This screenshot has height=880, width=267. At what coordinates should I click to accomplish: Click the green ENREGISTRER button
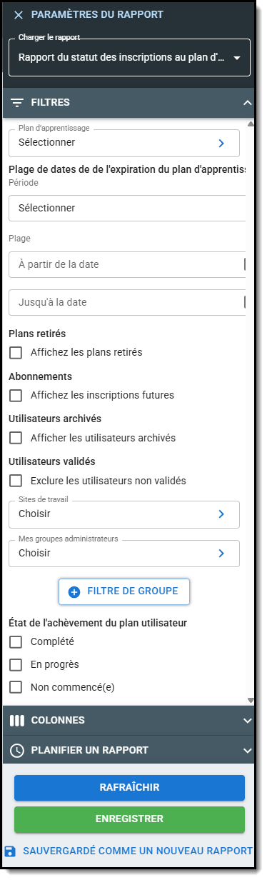coord(129,819)
